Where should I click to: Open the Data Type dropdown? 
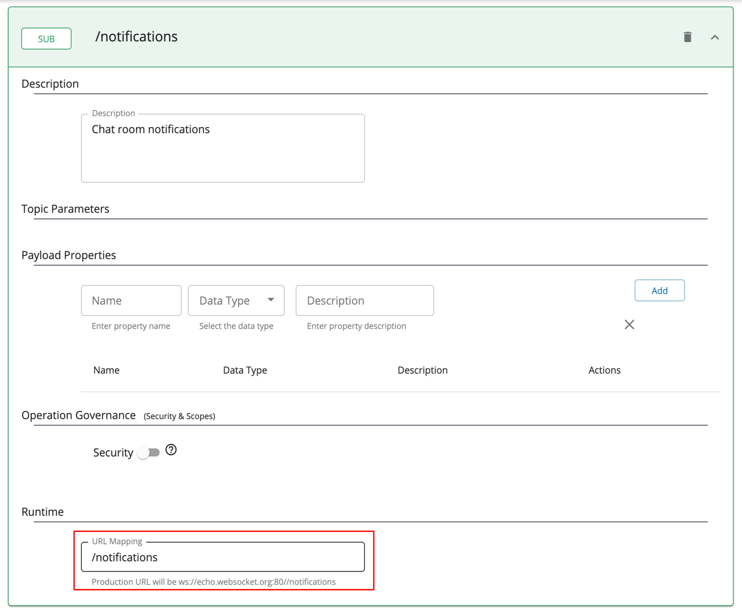tap(236, 300)
